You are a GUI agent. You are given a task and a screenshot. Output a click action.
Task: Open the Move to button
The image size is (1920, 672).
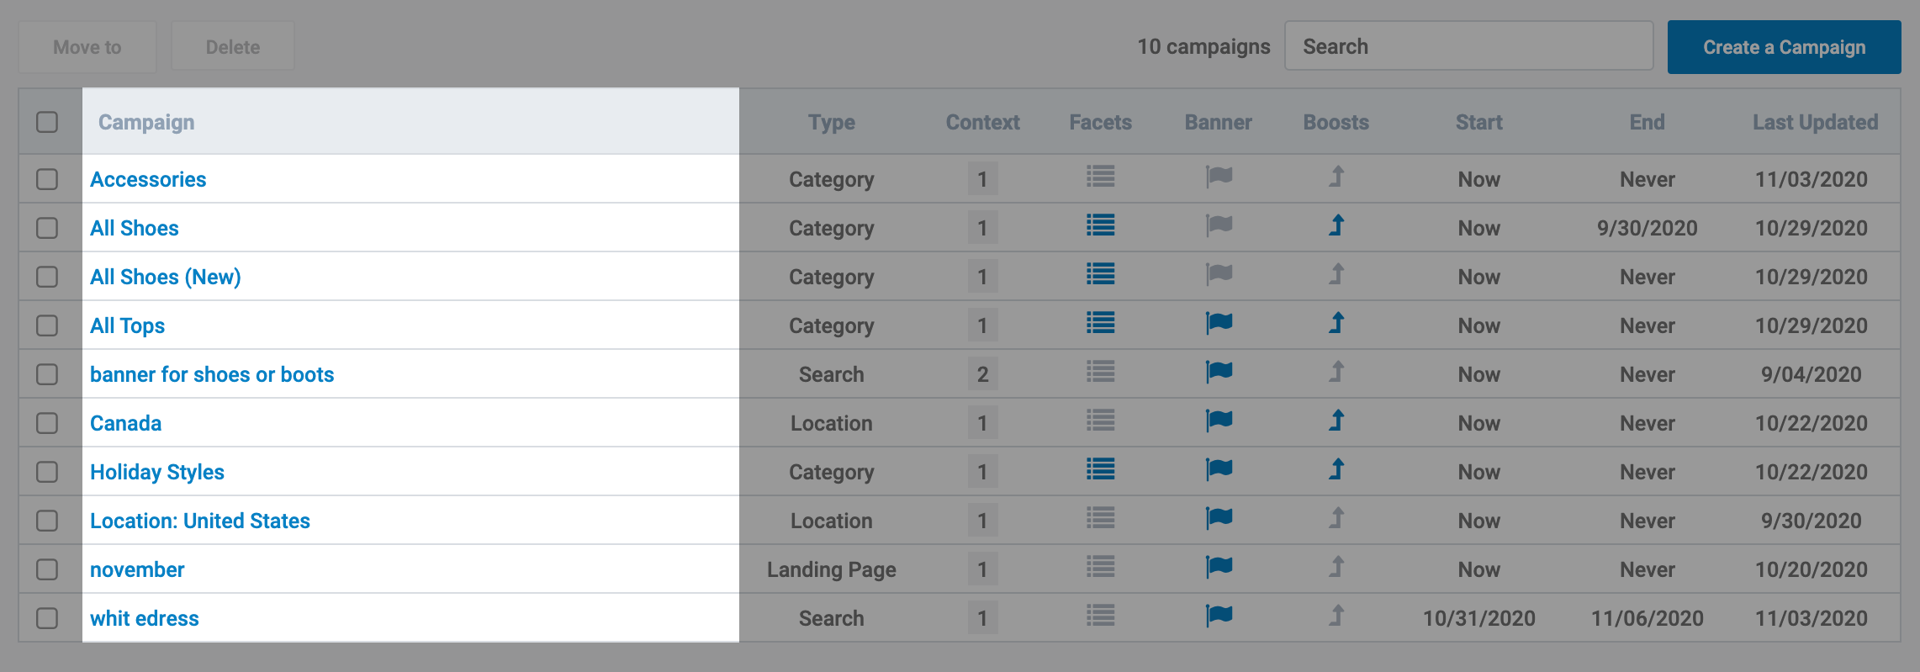point(87,47)
